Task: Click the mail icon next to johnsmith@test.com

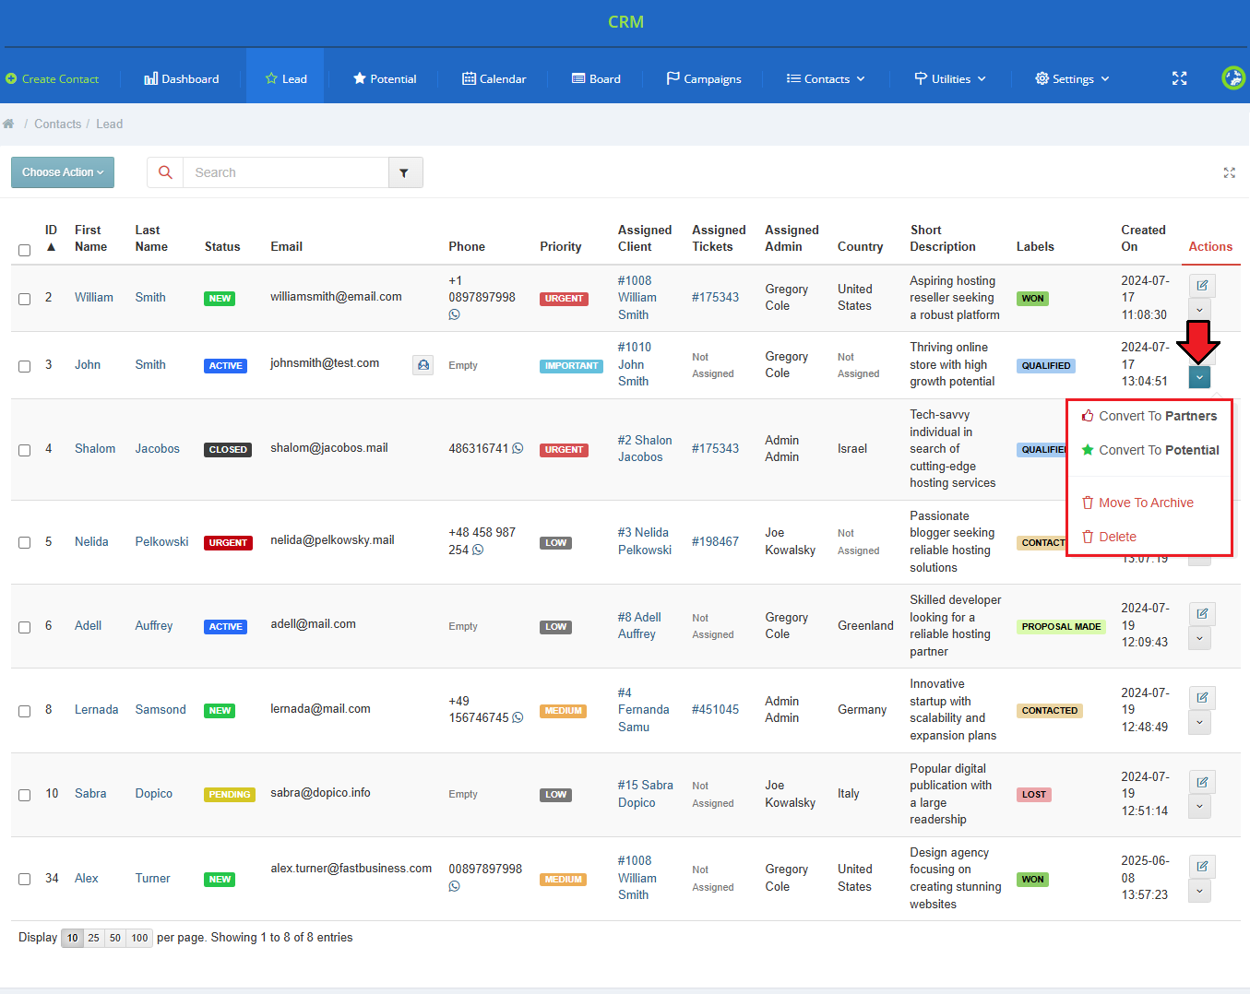Action: click(423, 365)
